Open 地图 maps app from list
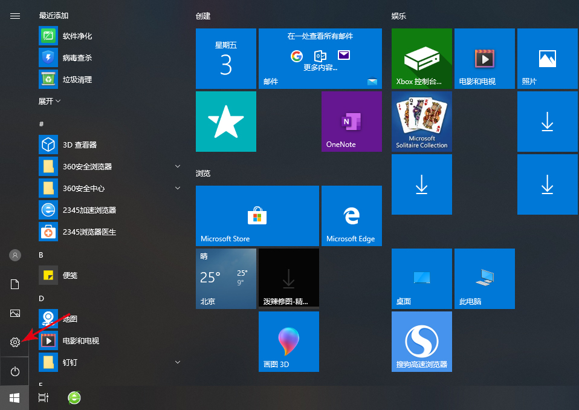Image resolution: width=579 pixels, height=410 pixels. [110, 319]
